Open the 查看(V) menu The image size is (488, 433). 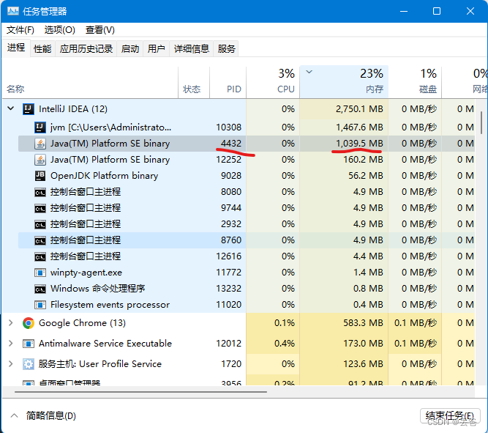pyautogui.click(x=100, y=30)
